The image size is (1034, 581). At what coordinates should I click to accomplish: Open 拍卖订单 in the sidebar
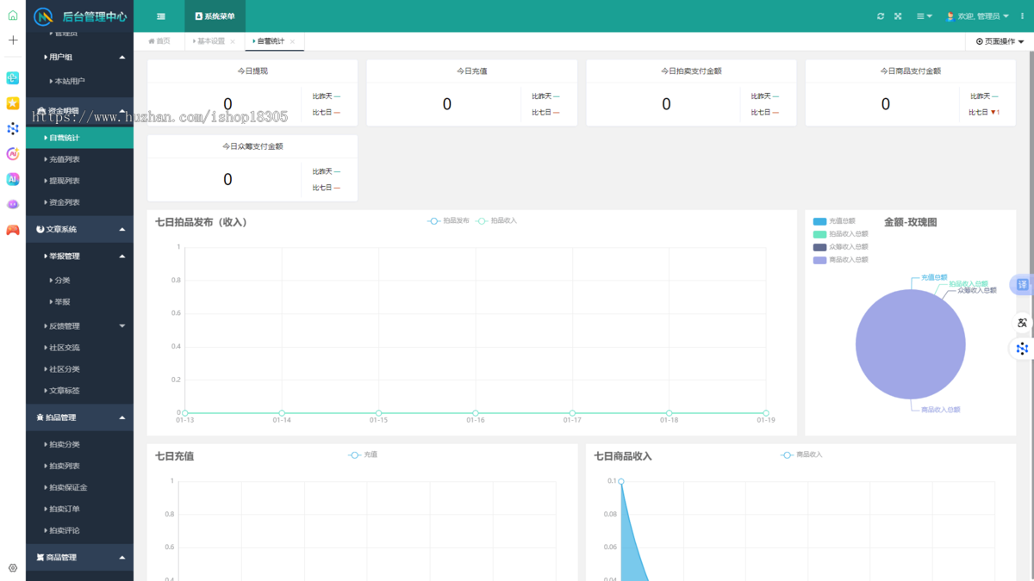79,509
